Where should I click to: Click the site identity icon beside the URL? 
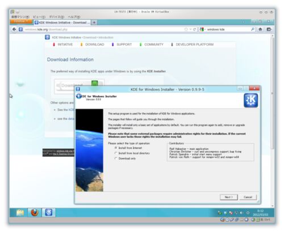pyautogui.click(x=20, y=29)
